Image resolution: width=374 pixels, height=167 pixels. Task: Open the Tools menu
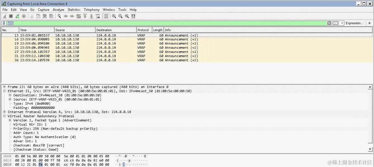(122, 10)
